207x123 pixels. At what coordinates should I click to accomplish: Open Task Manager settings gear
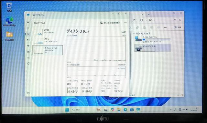[x=28, y=93]
